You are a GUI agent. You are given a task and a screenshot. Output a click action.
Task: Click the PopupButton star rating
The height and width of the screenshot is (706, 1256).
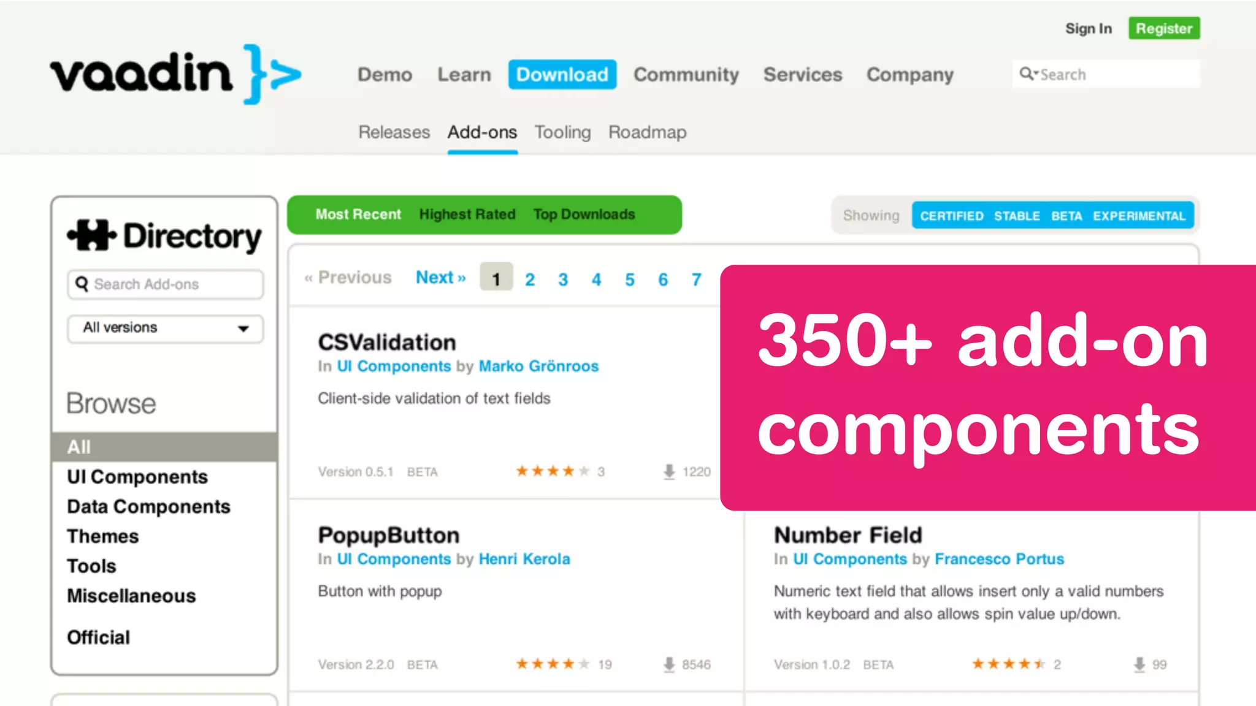pos(553,664)
